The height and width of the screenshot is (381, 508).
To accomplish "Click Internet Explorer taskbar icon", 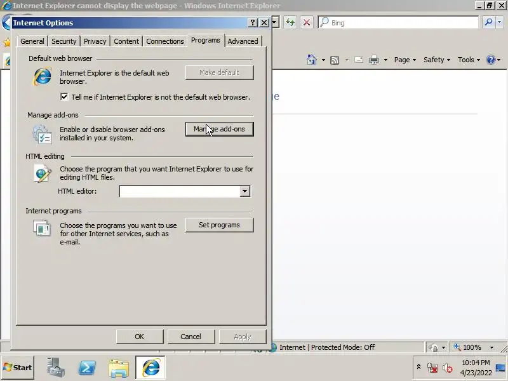I will (x=150, y=368).
